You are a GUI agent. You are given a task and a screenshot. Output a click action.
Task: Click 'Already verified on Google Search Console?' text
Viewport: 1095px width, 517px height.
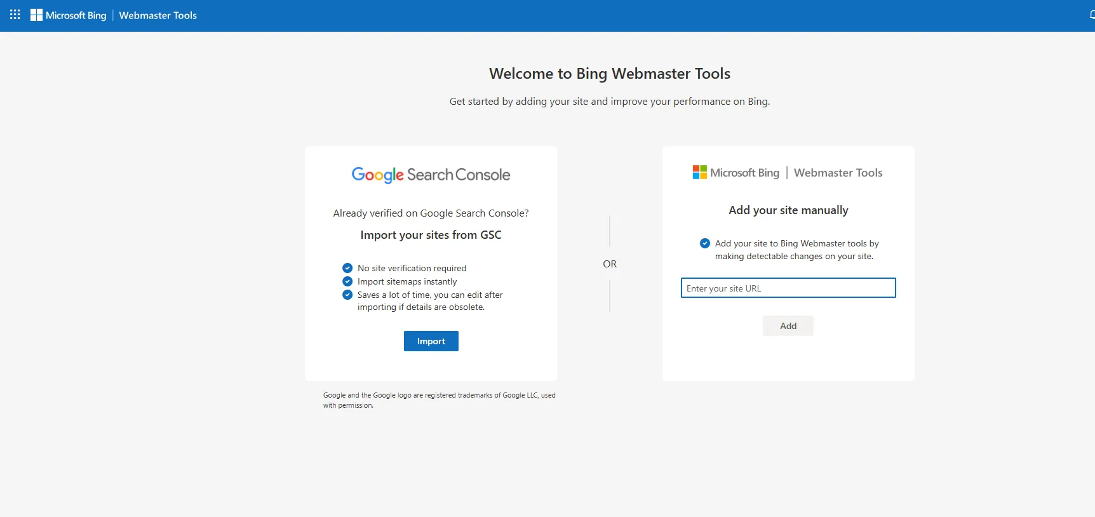pyautogui.click(x=431, y=213)
